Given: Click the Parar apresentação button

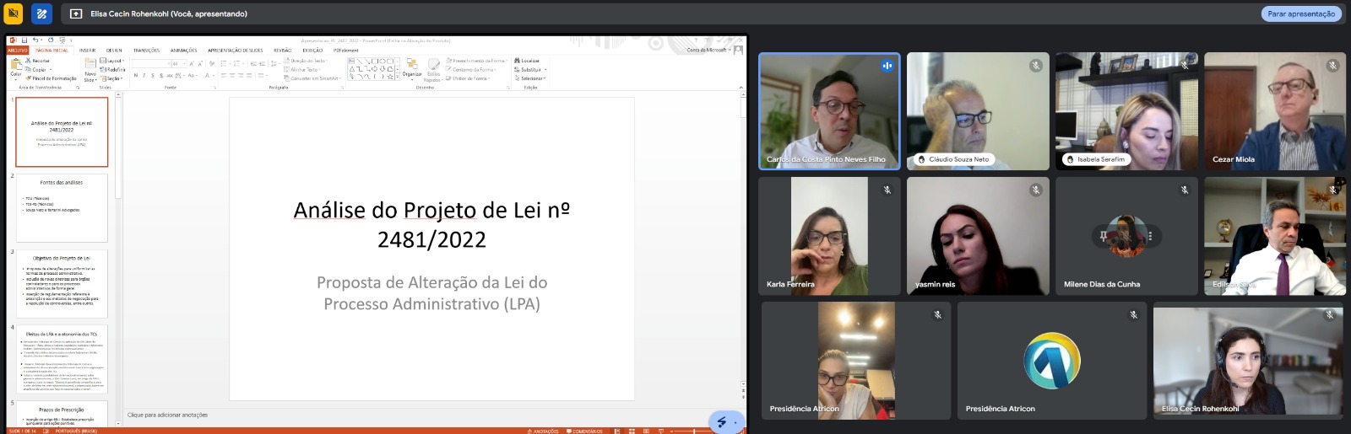Looking at the screenshot, I should (1301, 13).
